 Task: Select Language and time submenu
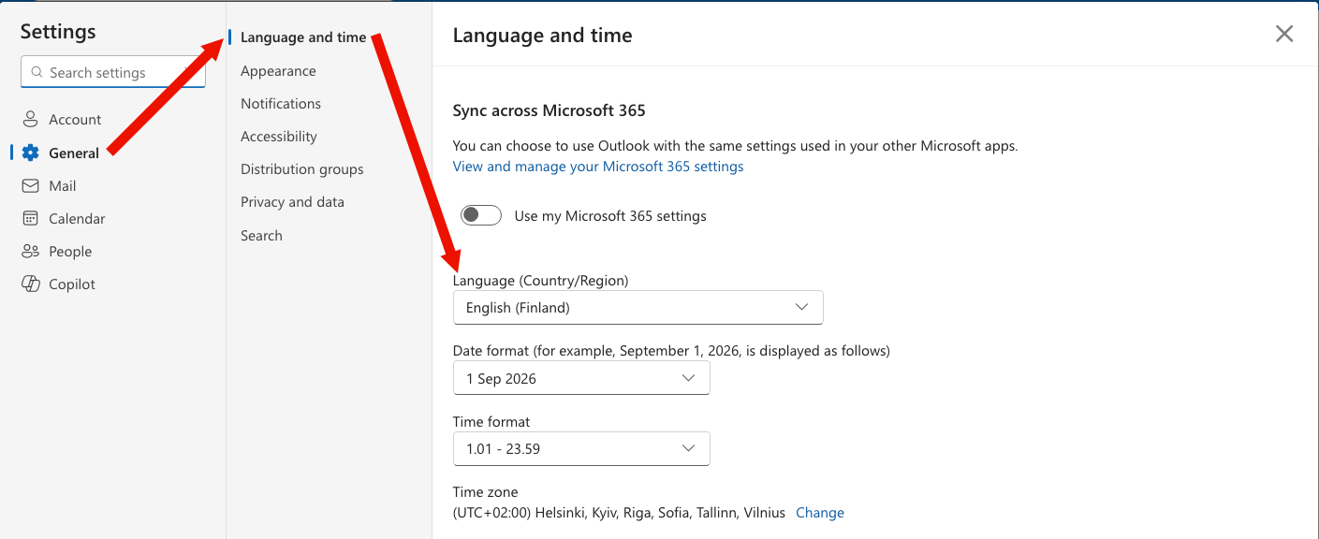pos(303,37)
